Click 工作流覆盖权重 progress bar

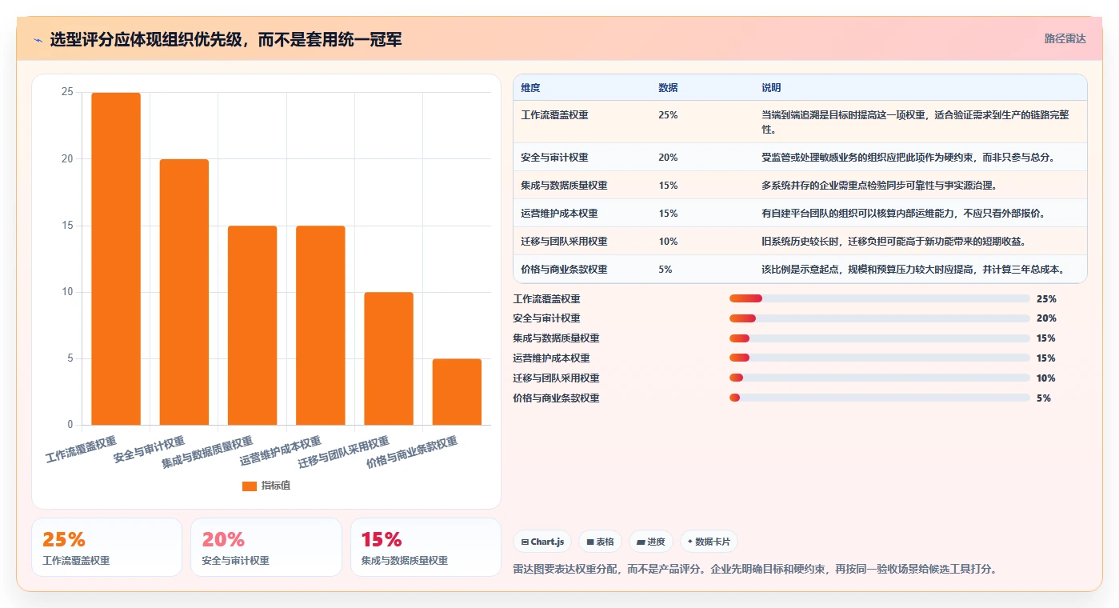[x=880, y=298]
